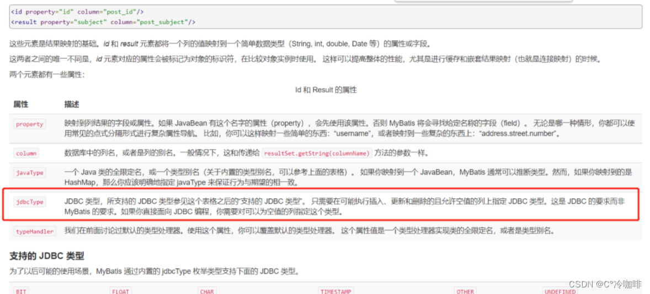The image size is (650, 294).
Task: Click the javaType row description text
Action: click(348, 177)
